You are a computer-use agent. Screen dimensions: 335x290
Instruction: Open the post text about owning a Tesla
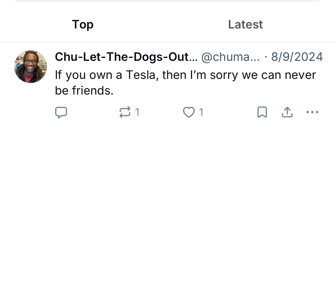tap(185, 75)
